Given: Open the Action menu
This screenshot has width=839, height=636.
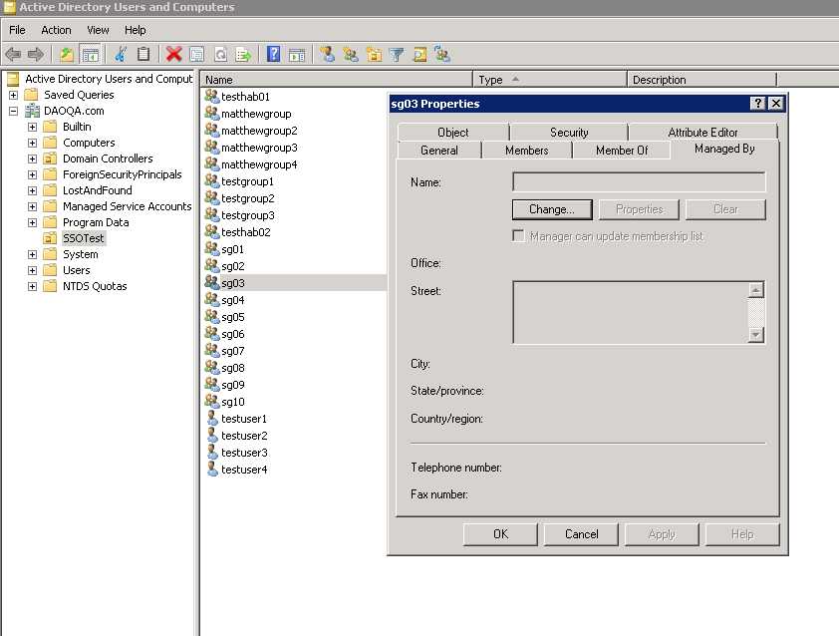Looking at the screenshot, I should pyautogui.click(x=56, y=30).
